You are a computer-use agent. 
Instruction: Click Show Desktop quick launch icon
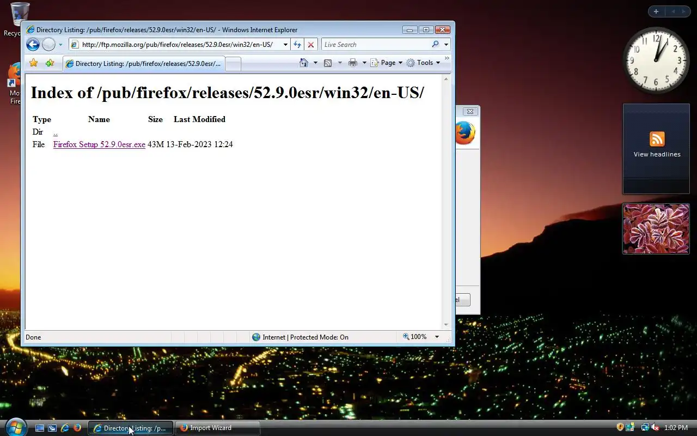[x=40, y=428]
